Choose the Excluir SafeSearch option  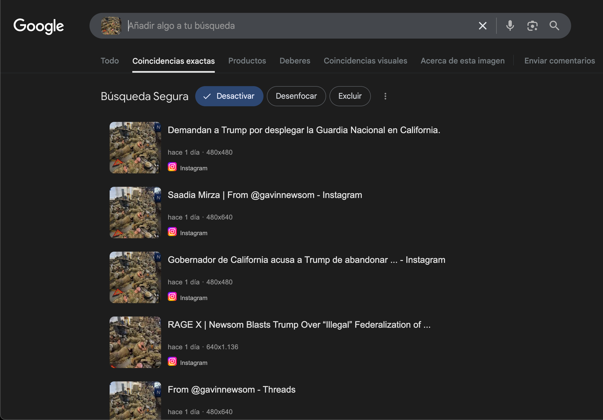click(x=350, y=96)
